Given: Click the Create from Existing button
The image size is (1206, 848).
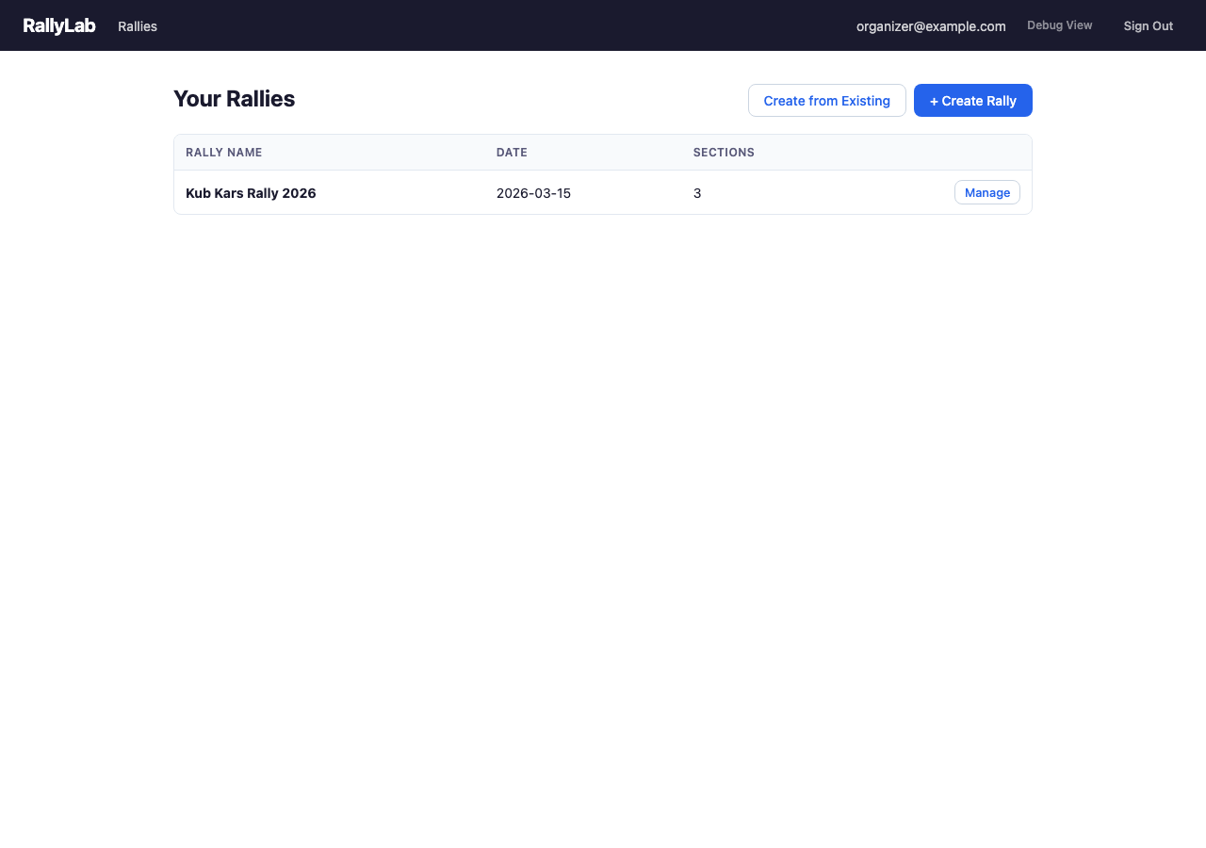Looking at the screenshot, I should point(826,100).
